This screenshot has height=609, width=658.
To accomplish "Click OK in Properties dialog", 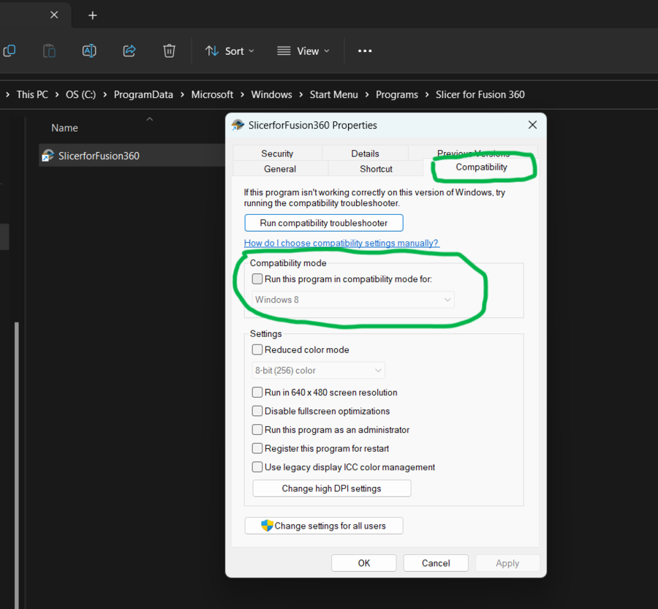I will (364, 563).
